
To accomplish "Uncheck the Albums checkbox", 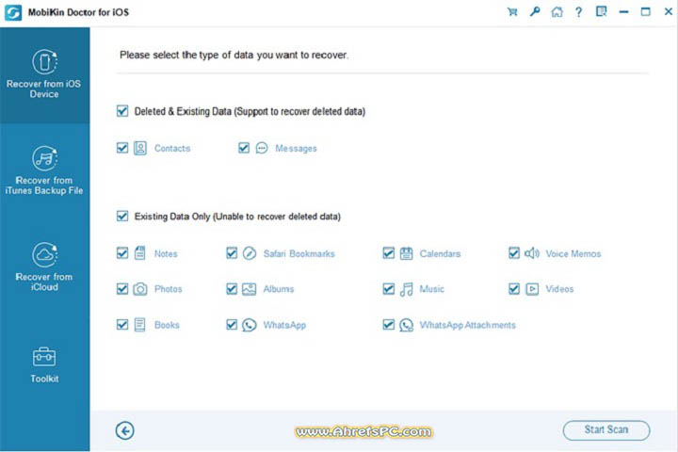I will click(232, 288).
